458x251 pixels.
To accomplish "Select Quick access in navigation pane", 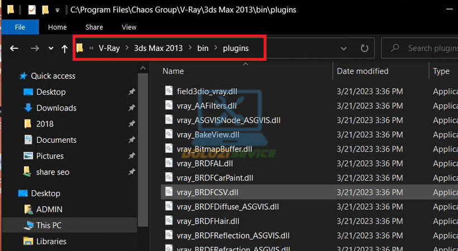I will coord(53,76).
